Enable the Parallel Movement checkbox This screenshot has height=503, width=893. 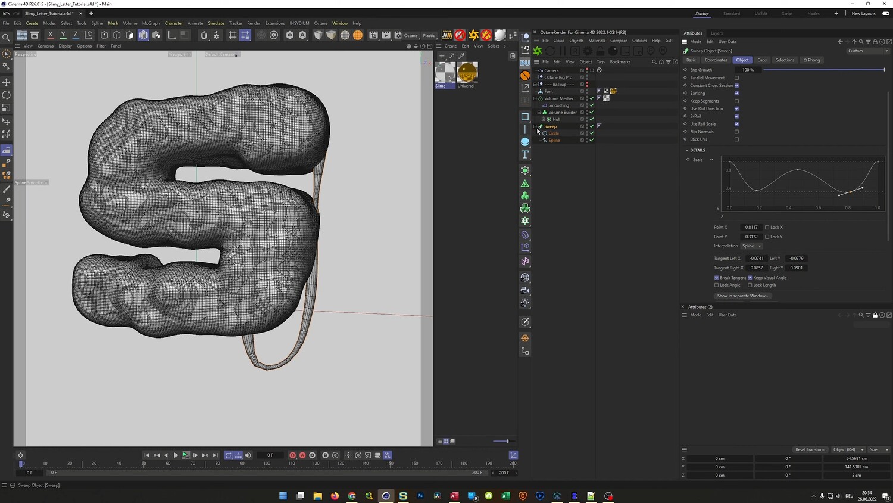[x=736, y=78]
